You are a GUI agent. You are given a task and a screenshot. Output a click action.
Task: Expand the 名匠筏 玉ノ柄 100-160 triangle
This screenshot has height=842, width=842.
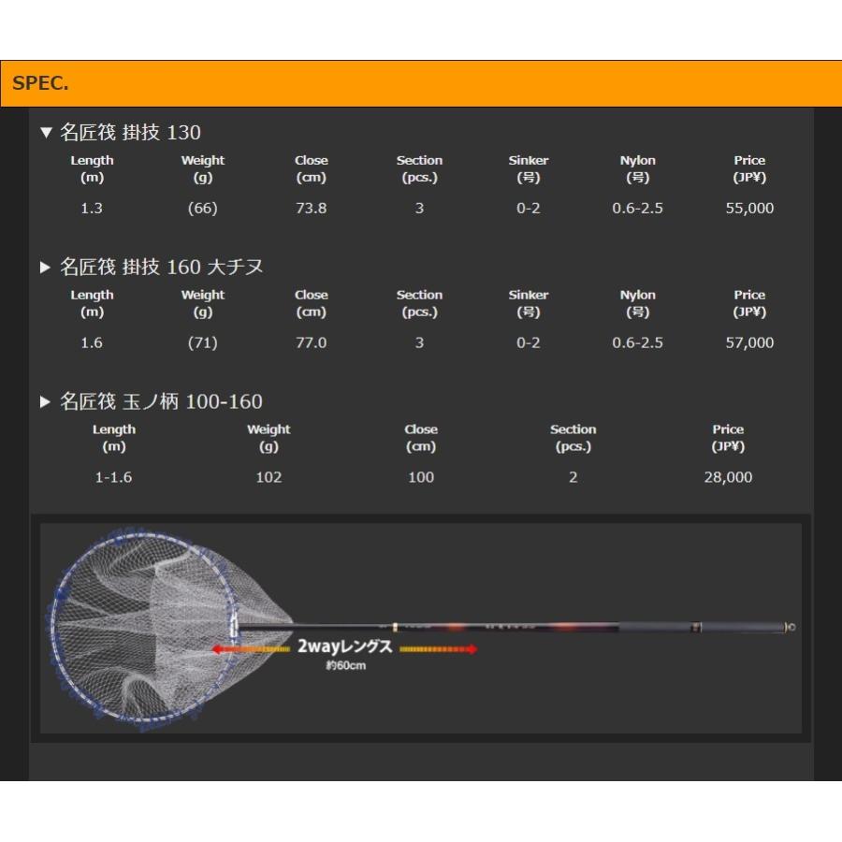pos(45,402)
